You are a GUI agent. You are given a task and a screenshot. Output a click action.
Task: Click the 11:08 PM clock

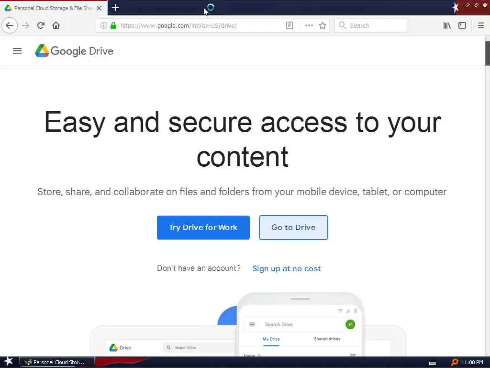click(x=472, y=362)
